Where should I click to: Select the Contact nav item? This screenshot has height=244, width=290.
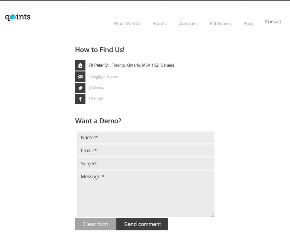coord(273,22)
